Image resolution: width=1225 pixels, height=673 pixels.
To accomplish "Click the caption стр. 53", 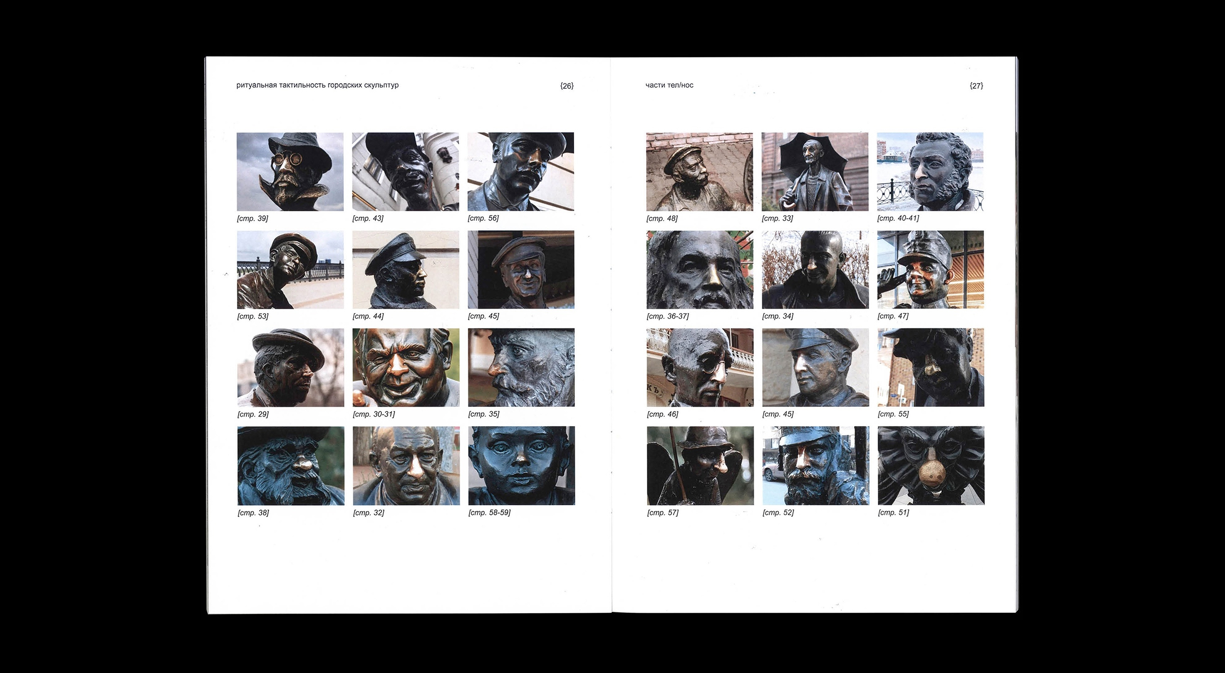I will tap(253, 316).
